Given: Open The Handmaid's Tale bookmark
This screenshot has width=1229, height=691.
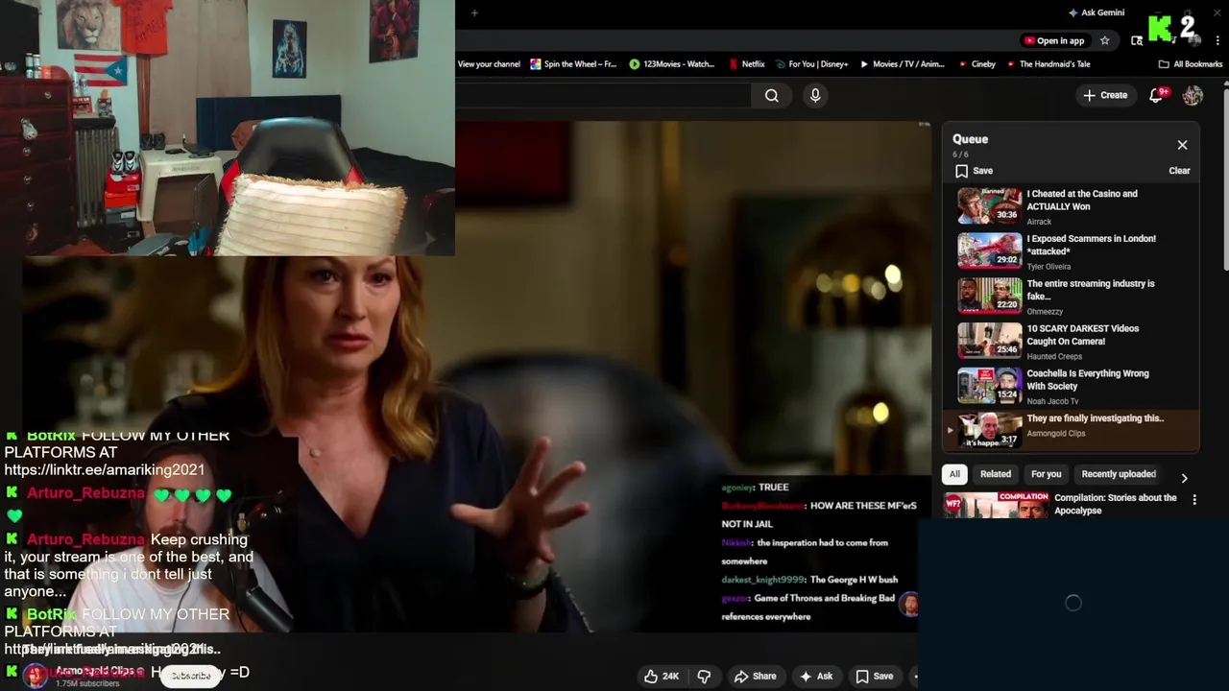Looking at the screenshot, I should [1048, 64].
